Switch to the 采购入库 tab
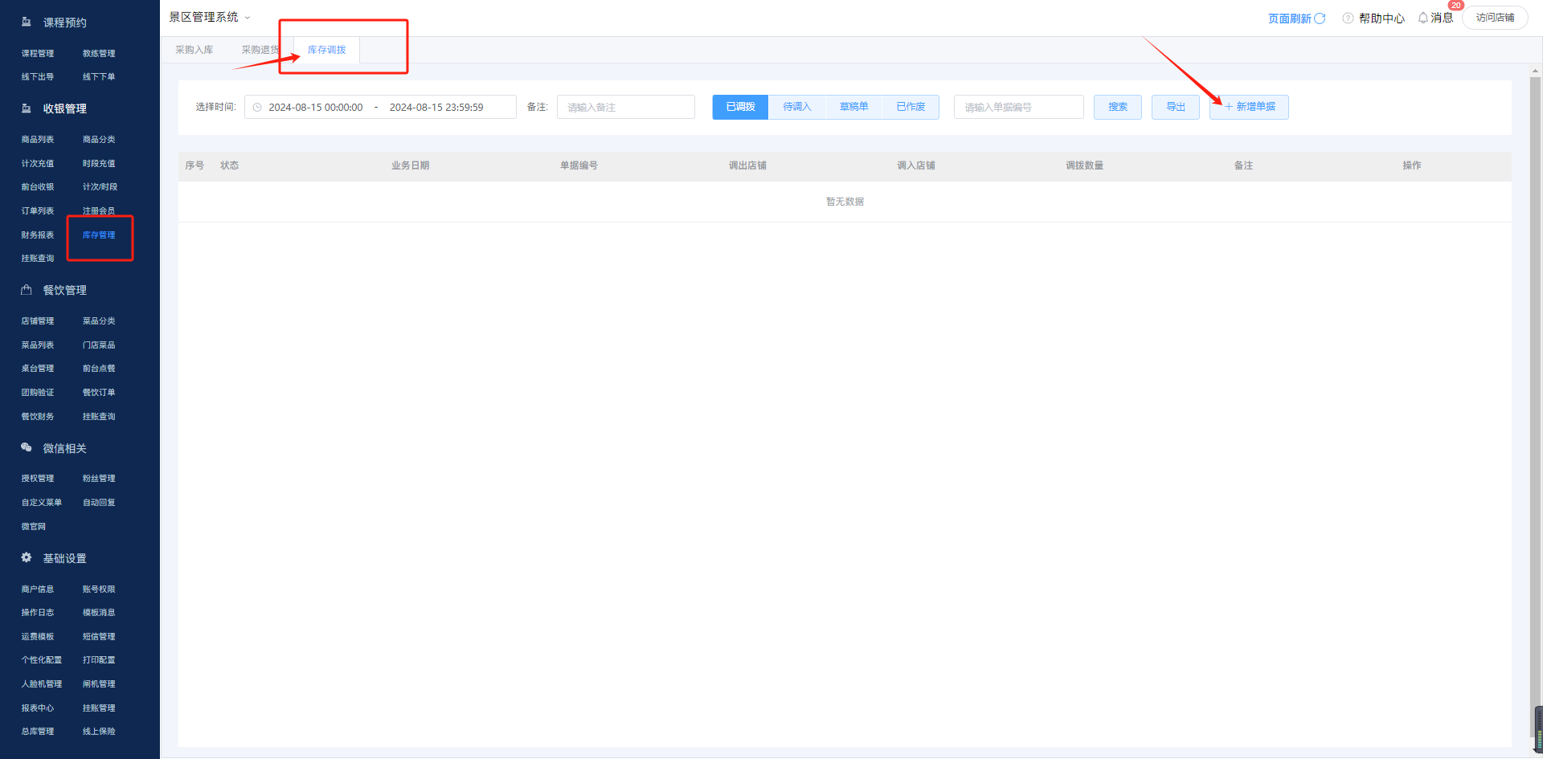The image size is (1543, 759). pyautogui.click(x=194, y=50)
